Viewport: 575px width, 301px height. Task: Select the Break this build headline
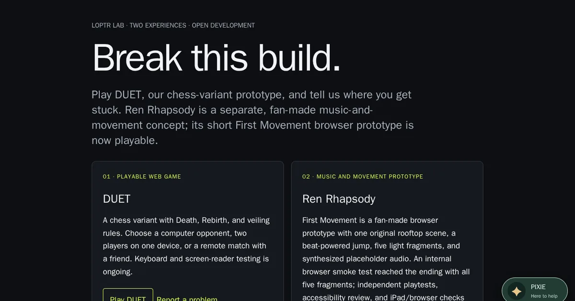[x=216, y=58]
